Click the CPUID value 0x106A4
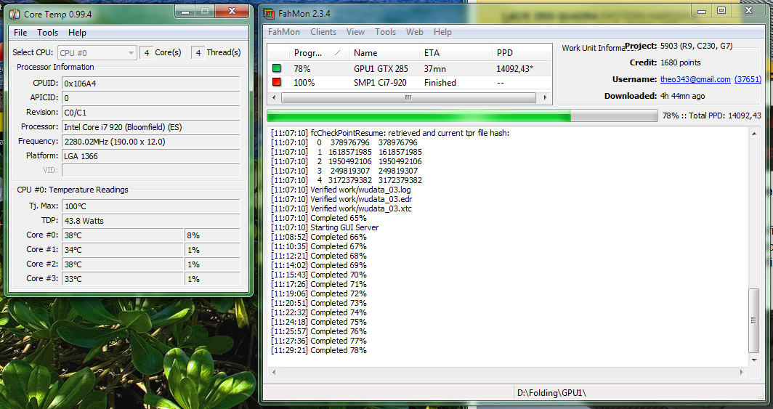This screenshot has height=409, width=773. 151,84
